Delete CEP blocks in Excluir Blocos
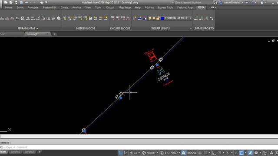The width and height of the screenshot is (278, 156). [118, 18]
